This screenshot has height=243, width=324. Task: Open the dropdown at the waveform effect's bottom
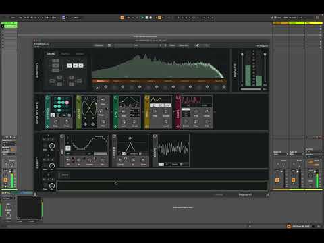(177, 164)
